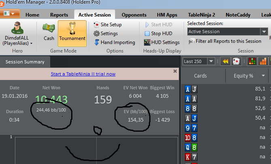271x164 pixels.
Task: Open the NoteCaddy tab
Action: click(238, 15)
